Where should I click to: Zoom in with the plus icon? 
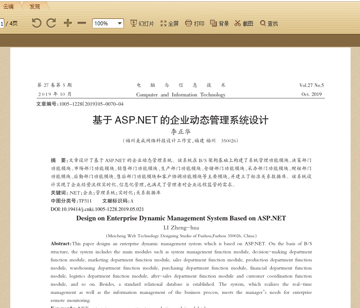click(68, 23)
